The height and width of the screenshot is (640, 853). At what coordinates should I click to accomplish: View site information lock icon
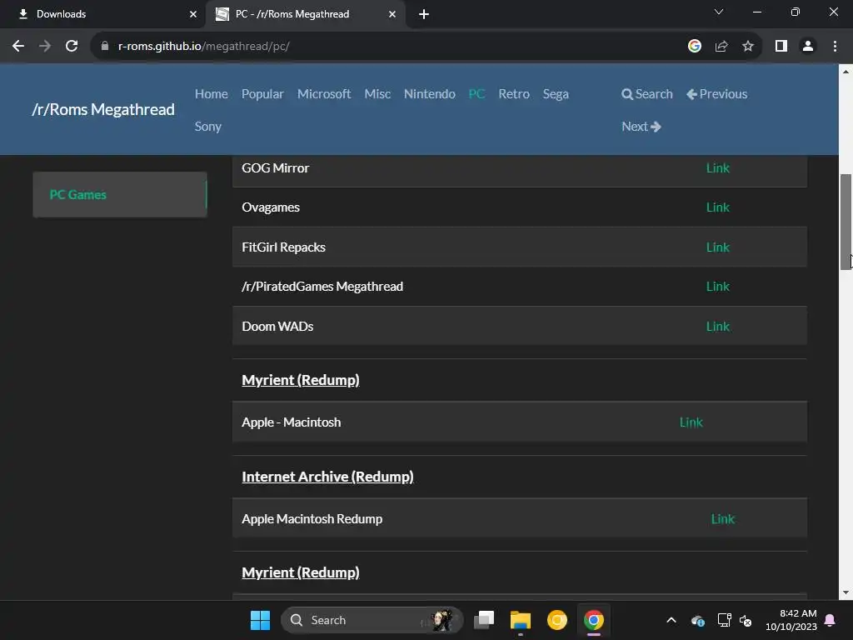click(x=105, y=47)
